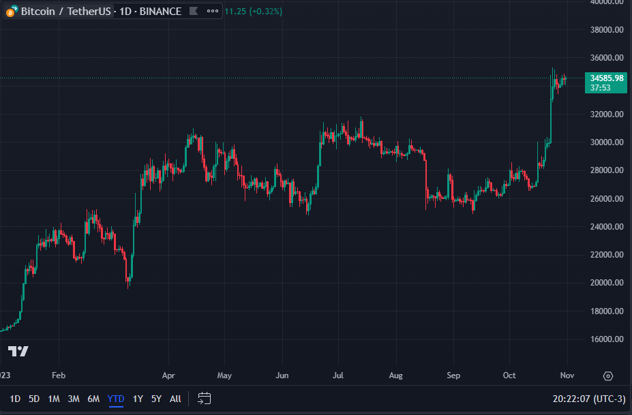Select the All time range
The width and height of the screenshot is (632, 415).
pos(175,399)
